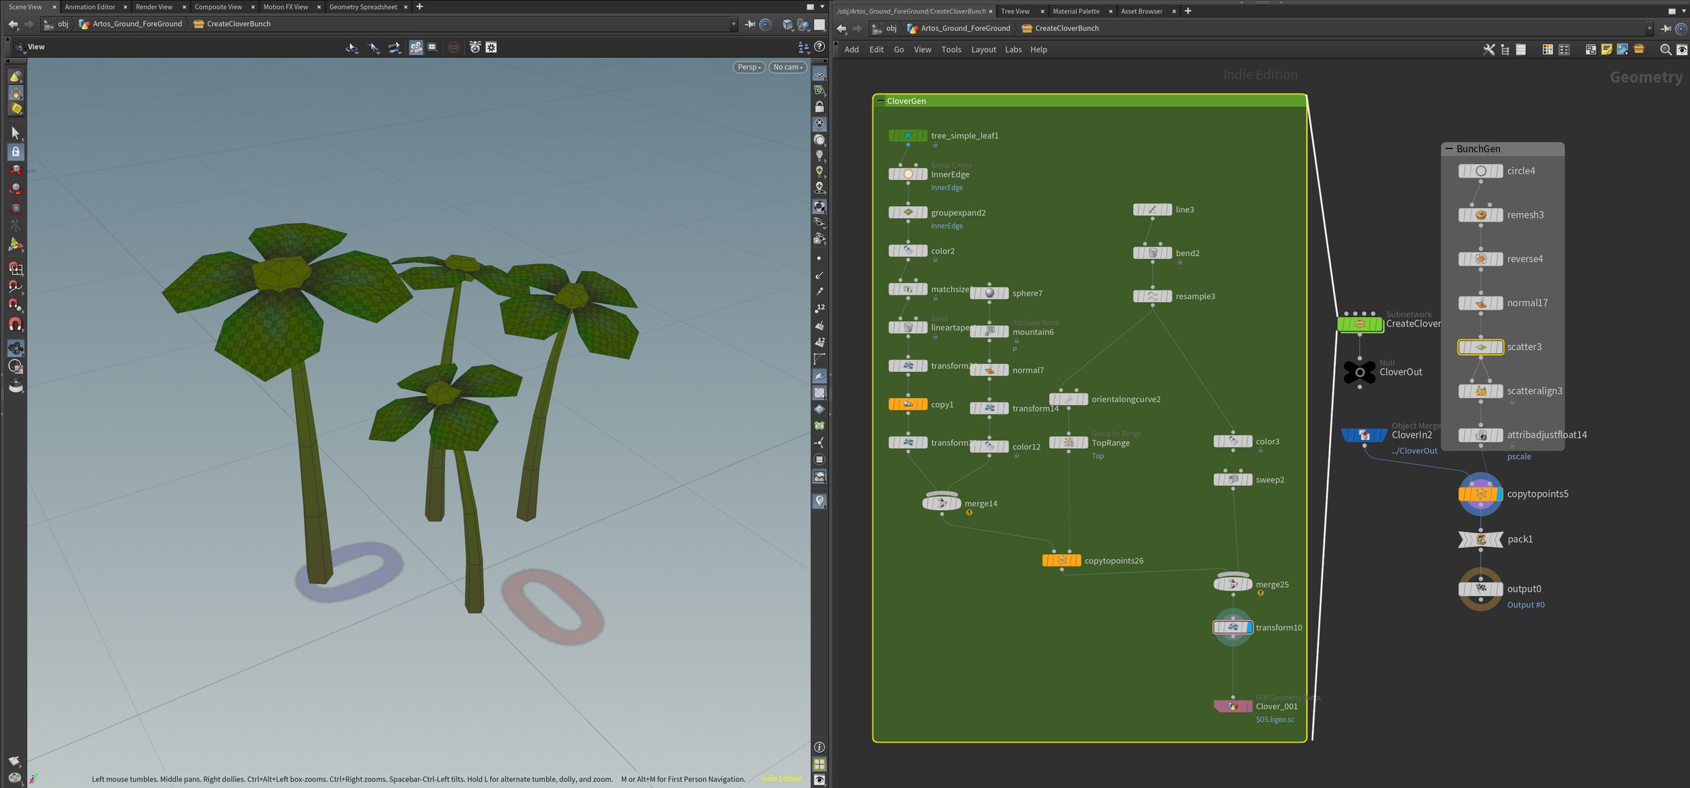The height and width of the screenshot is (788, 1690).
Task: Select dynamics-level yellow cube selection icon
Action: 16,109
